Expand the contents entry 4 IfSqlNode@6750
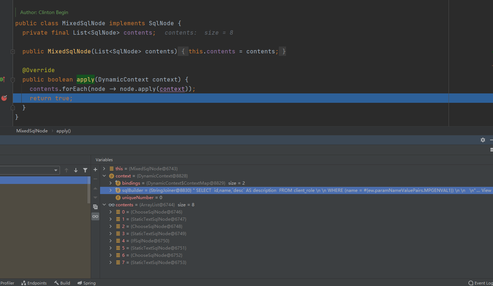 point(111,241)
